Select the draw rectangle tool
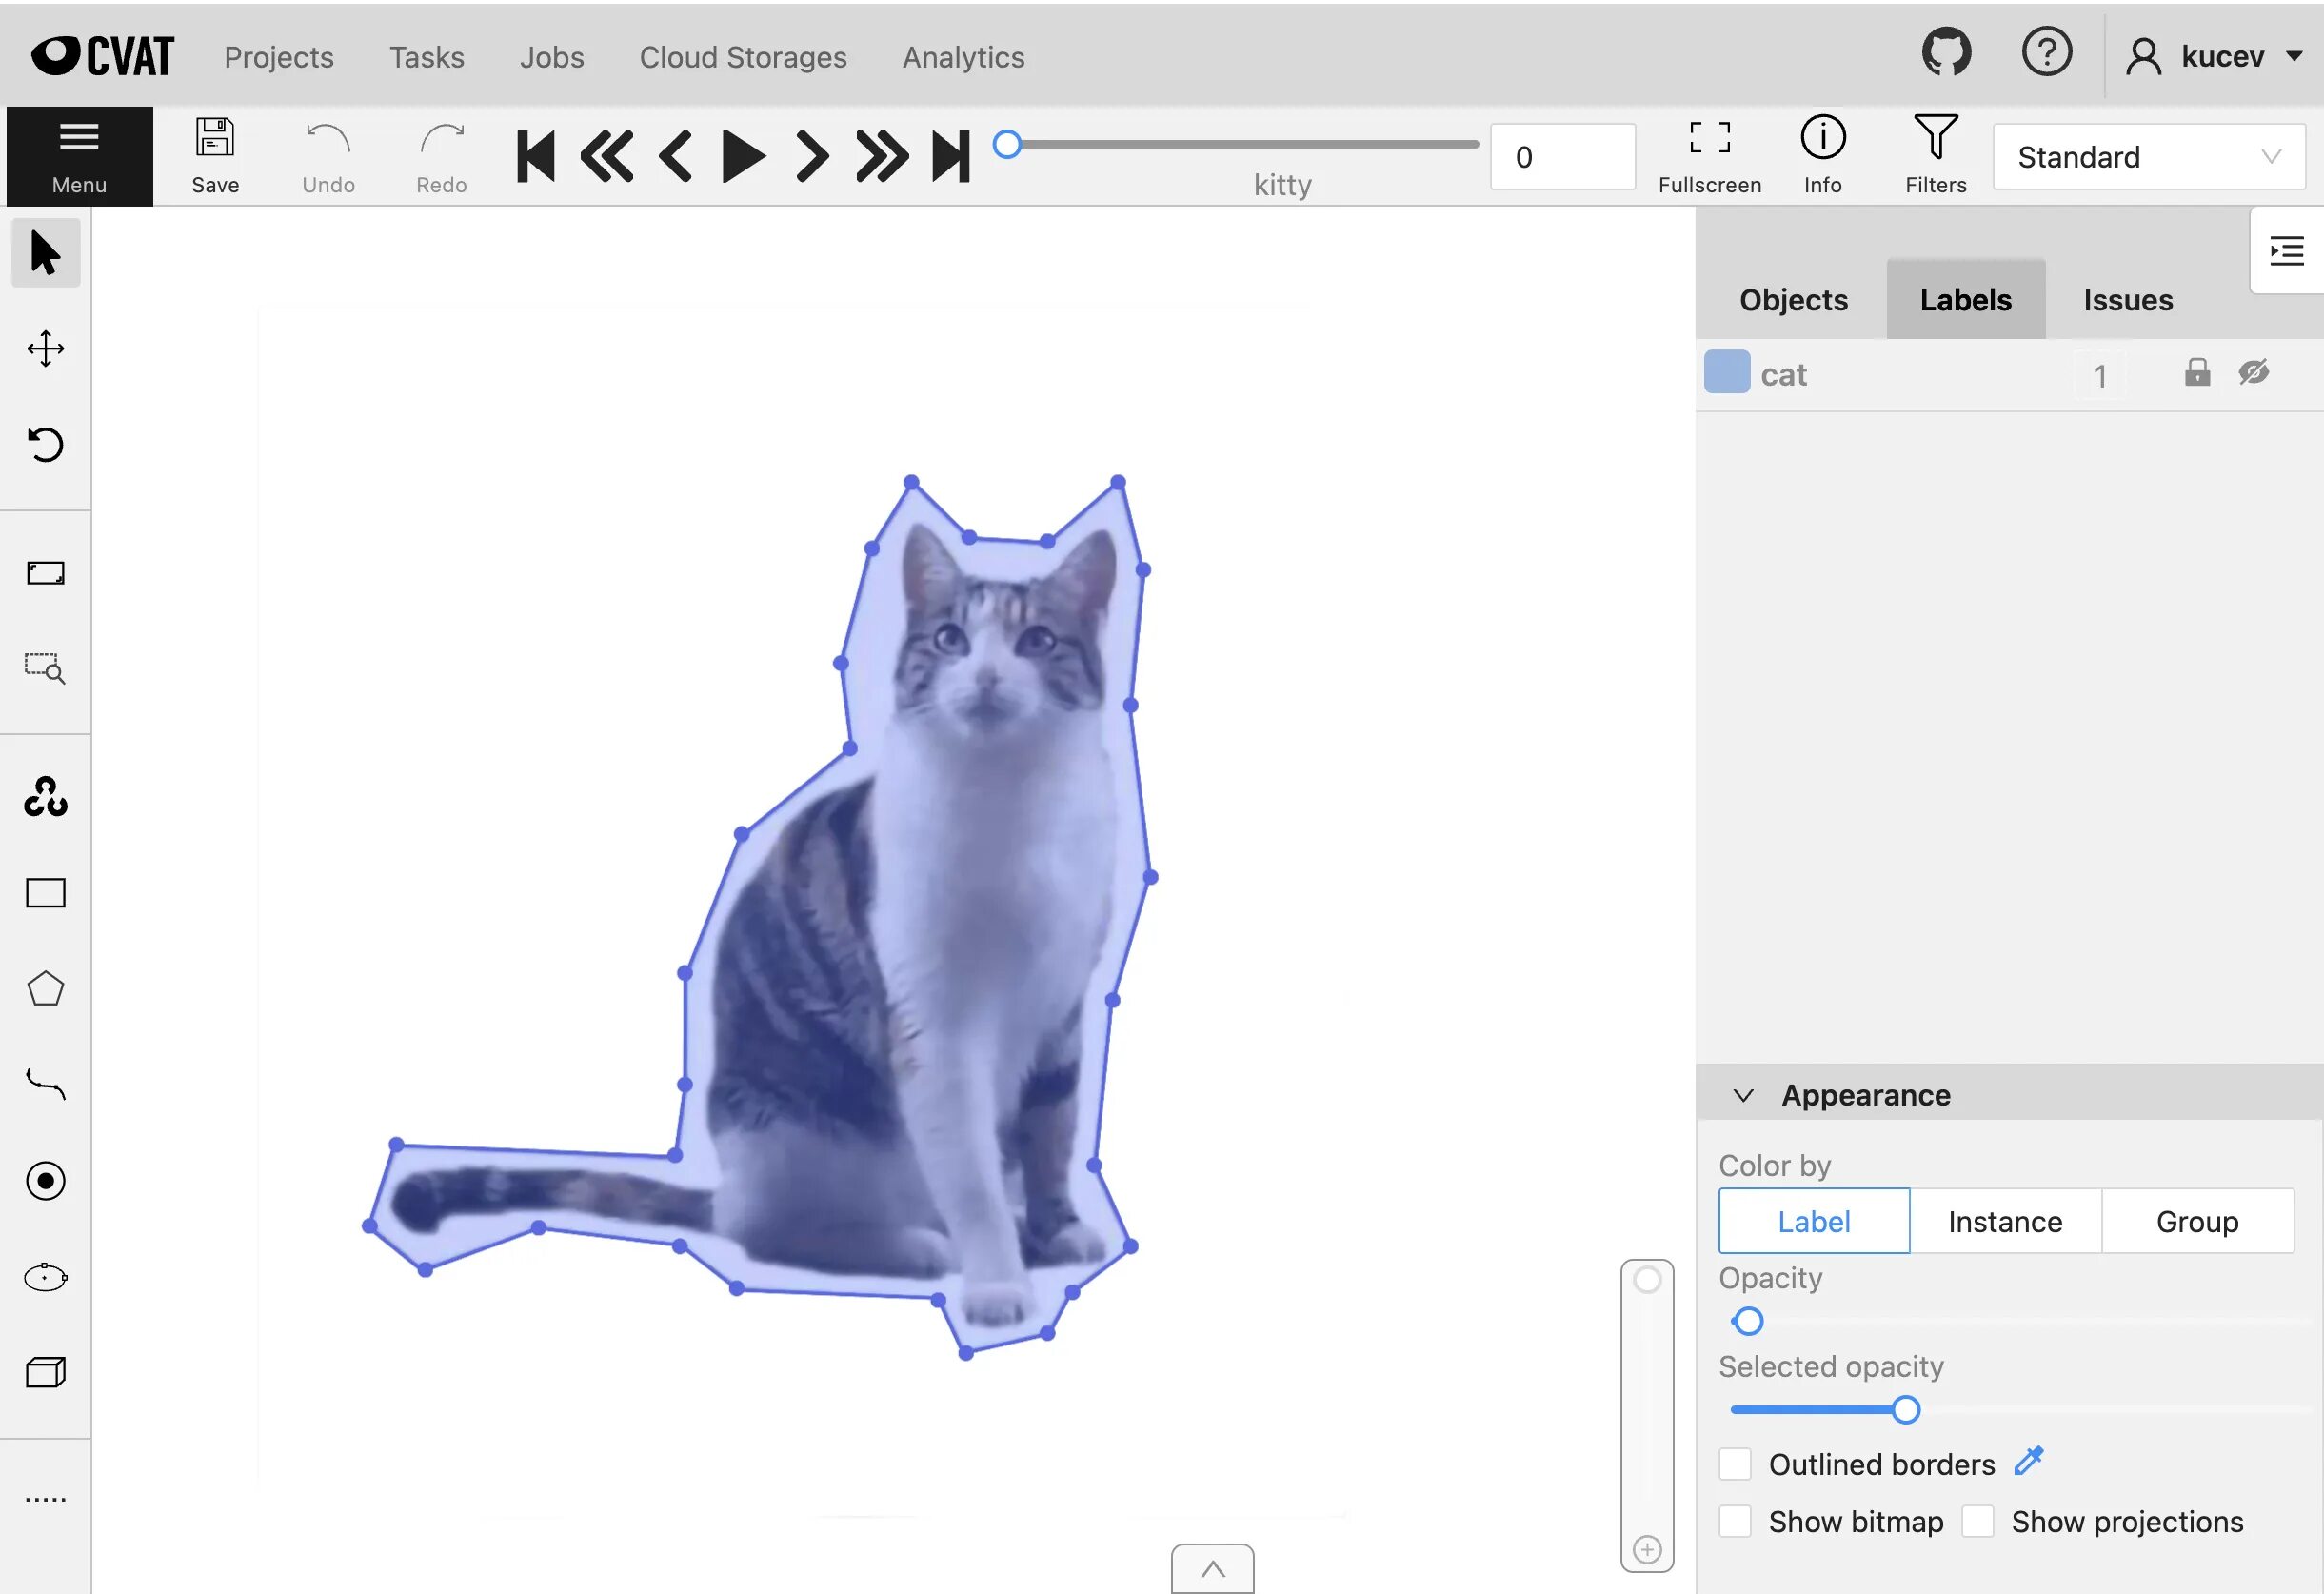 pyautogui.click(x=45, y=892)
